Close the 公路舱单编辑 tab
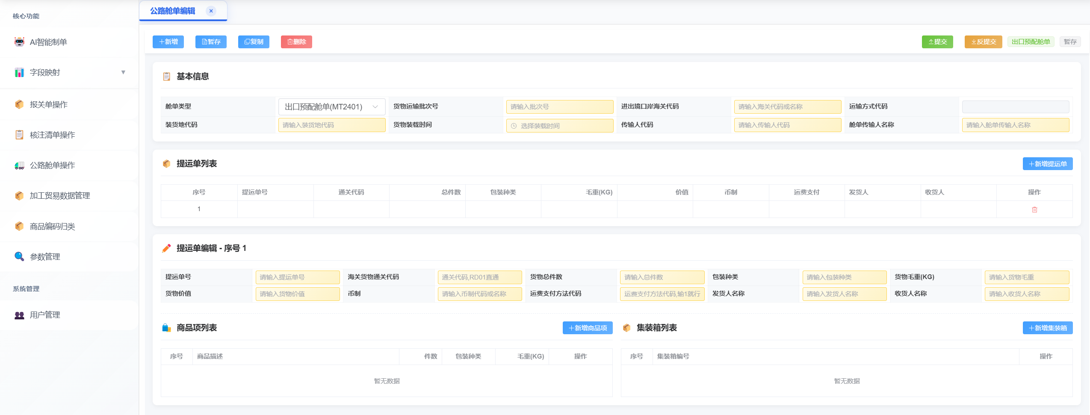The width and height of the screenshot is (1090, 415). tap(211, 11)
